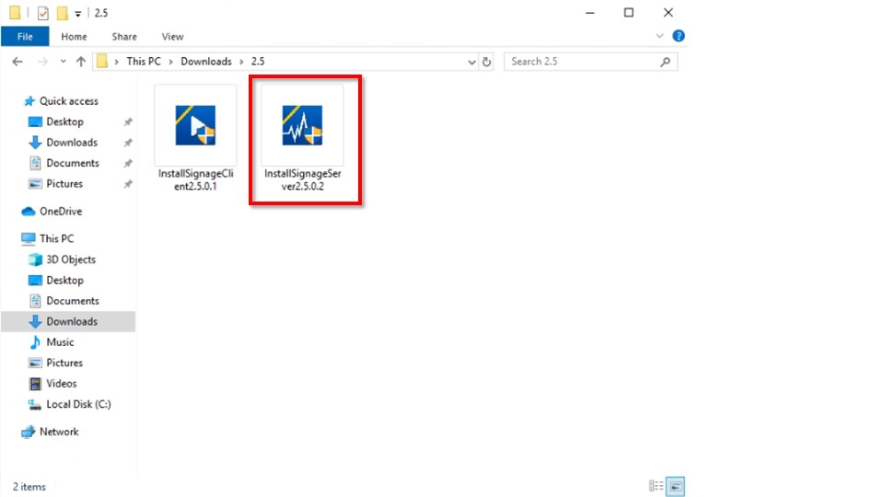This screenshot has height=497, width=884.
Task: Open the InstallSignageServer2.5.0.2 installer file
Action: [302, 127]
